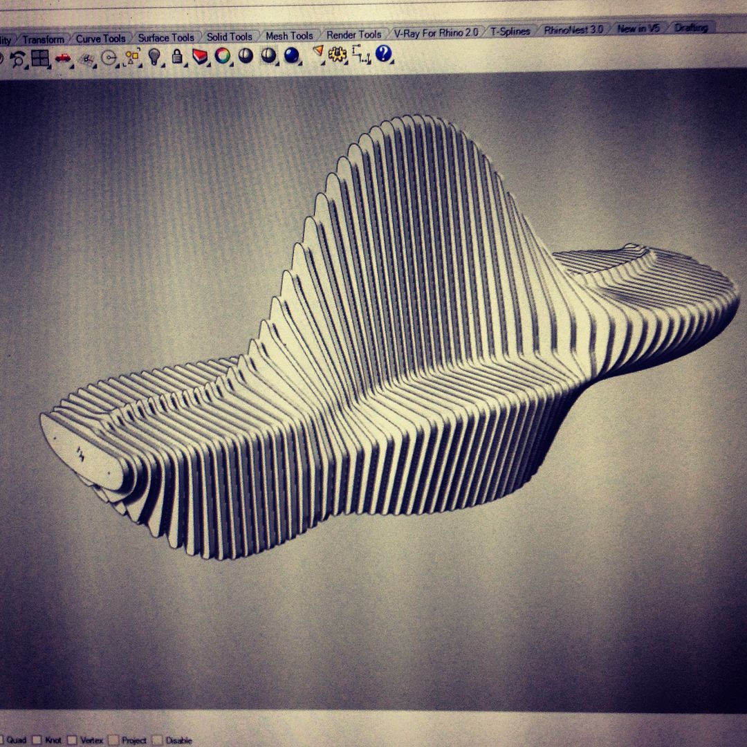Click the red car icon in toolbar
Viewport: 747px width, 747px height.
(x=63, y=58)
